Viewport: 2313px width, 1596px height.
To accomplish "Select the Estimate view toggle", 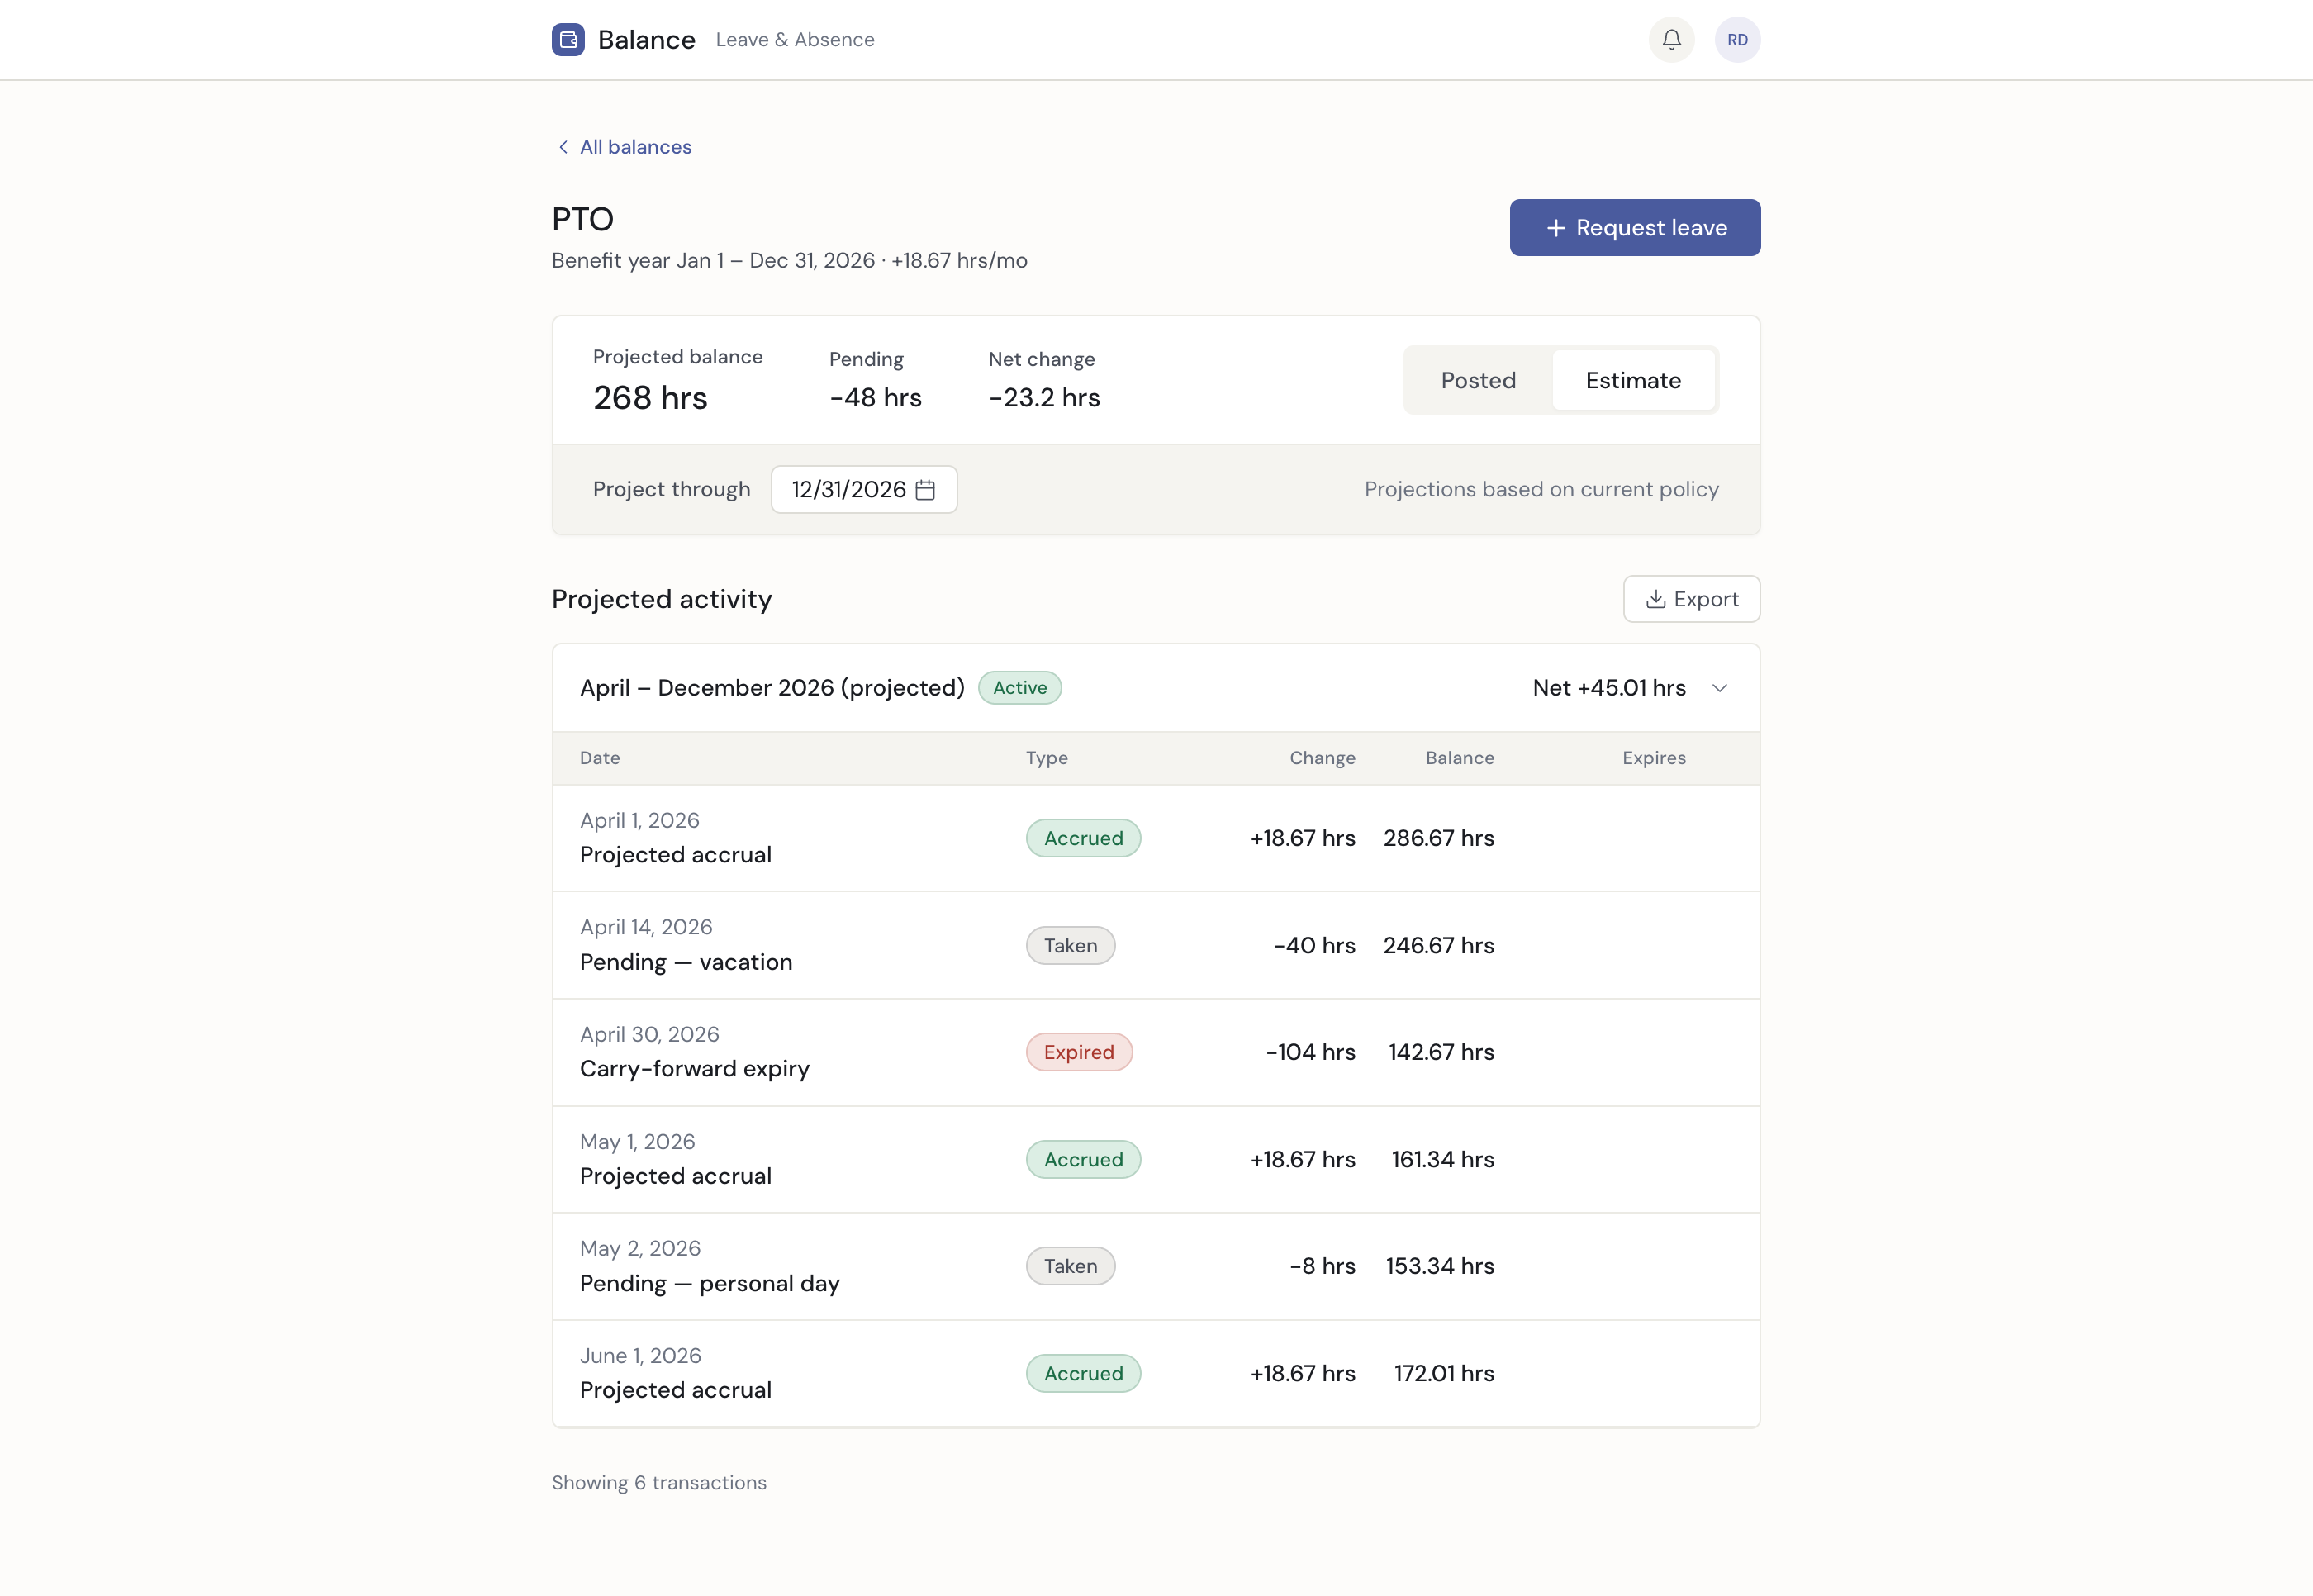I will point(1633,380).
